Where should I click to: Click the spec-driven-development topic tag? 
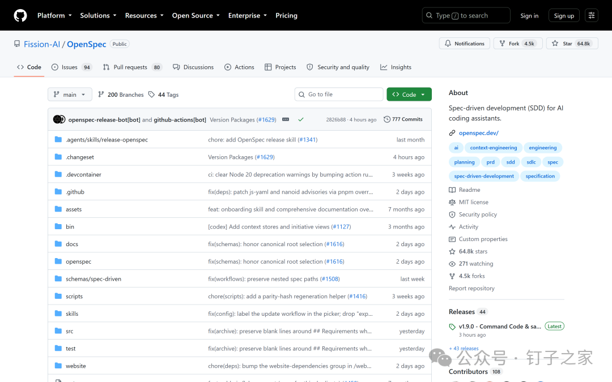[483, 176]
